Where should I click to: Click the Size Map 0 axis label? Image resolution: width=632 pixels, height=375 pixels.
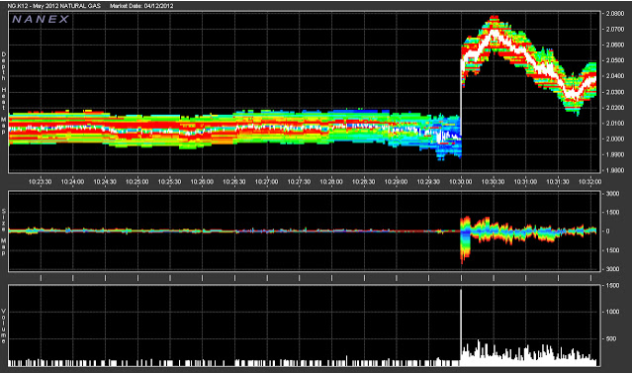coord(608,232)
